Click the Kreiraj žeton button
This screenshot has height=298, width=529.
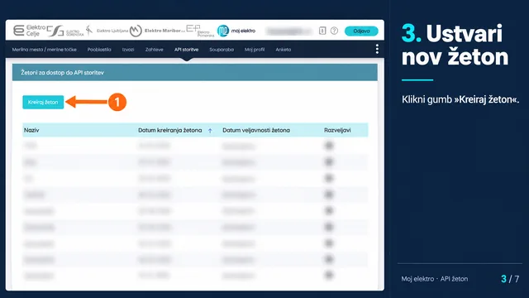pyautogui.click(x=43, y=102)
